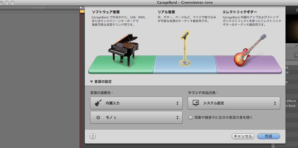Open the システム設定 sound output dropdown
Image resolution: width=298 pixels, height=148 pixels.
234,103
